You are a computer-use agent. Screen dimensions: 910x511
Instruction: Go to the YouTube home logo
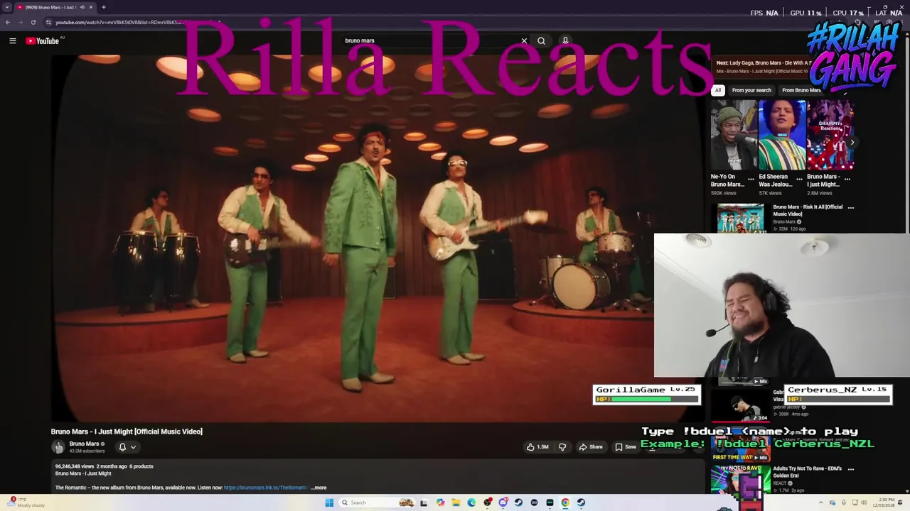click(x=43, y=41)
